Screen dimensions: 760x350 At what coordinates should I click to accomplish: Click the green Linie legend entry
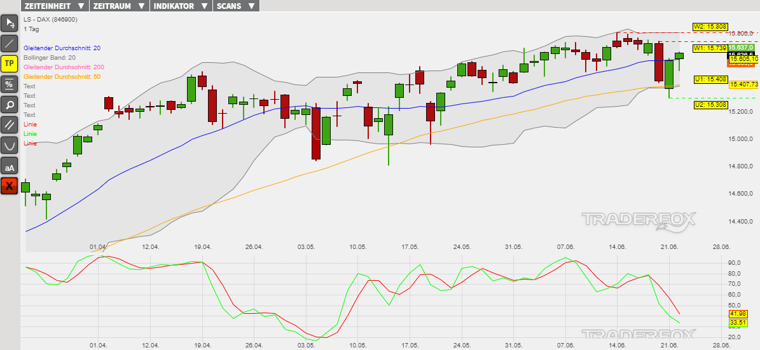29,133
